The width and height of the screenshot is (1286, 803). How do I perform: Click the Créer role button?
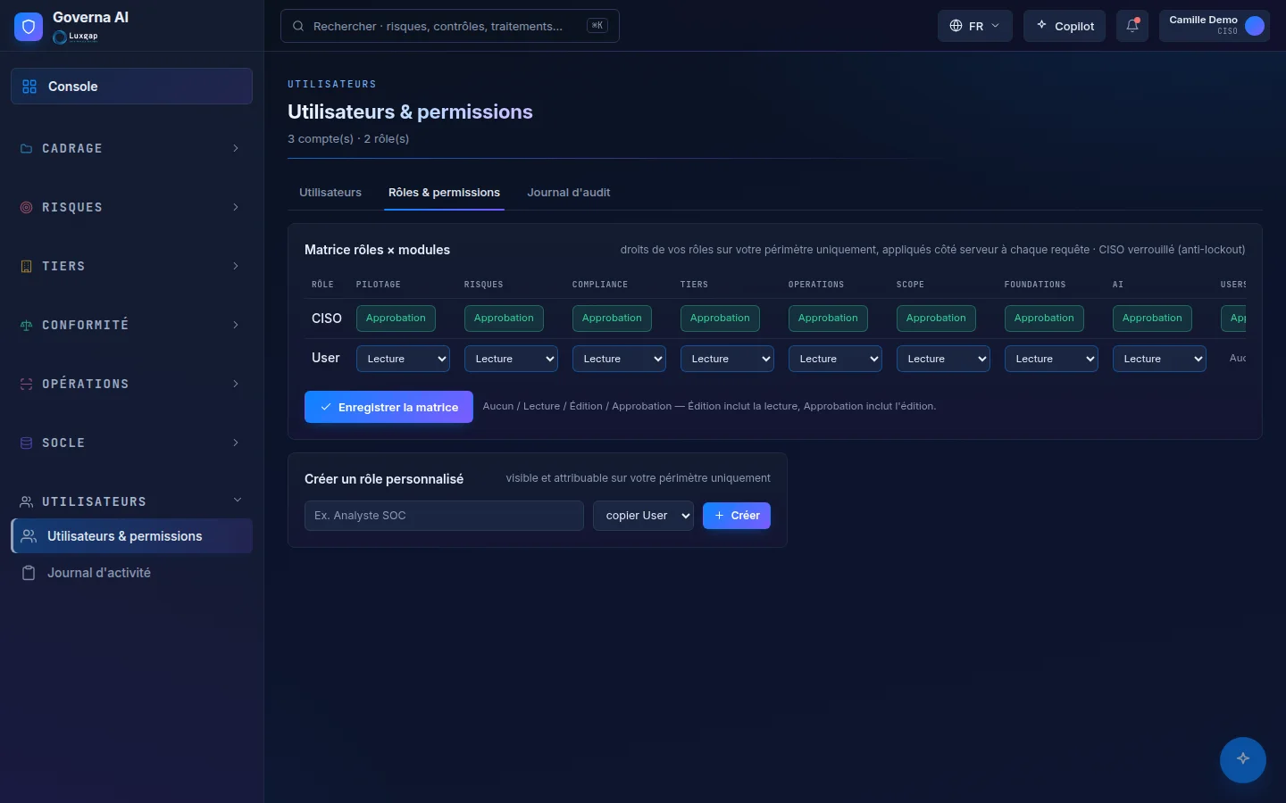click(x=737, y=516)
